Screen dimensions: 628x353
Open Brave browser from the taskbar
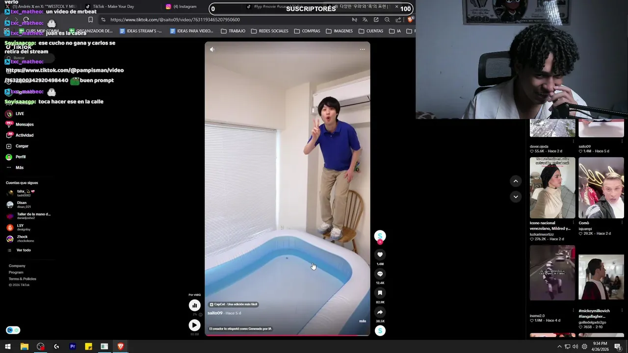(121, 347)
